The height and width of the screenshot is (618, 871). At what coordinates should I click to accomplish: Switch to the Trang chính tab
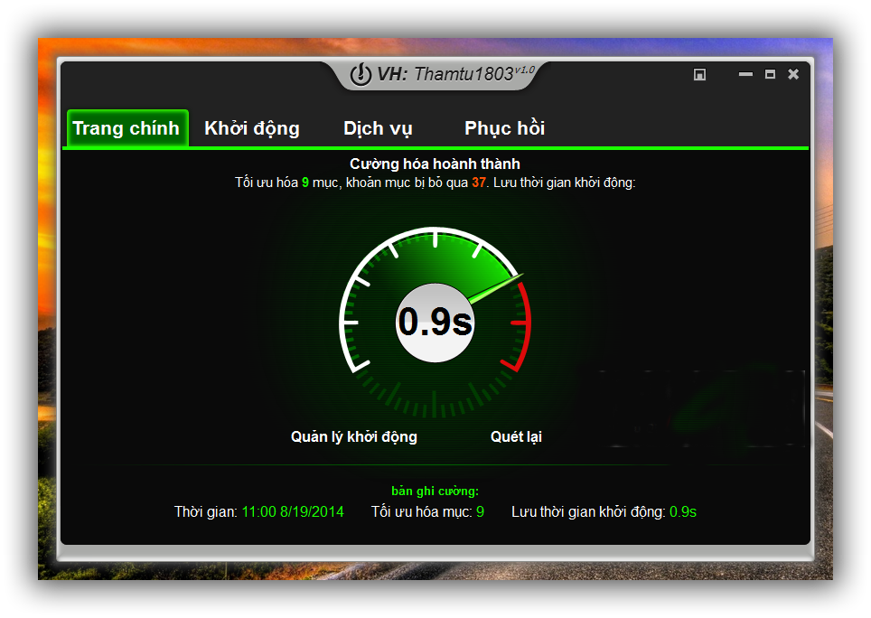point(126,128)
